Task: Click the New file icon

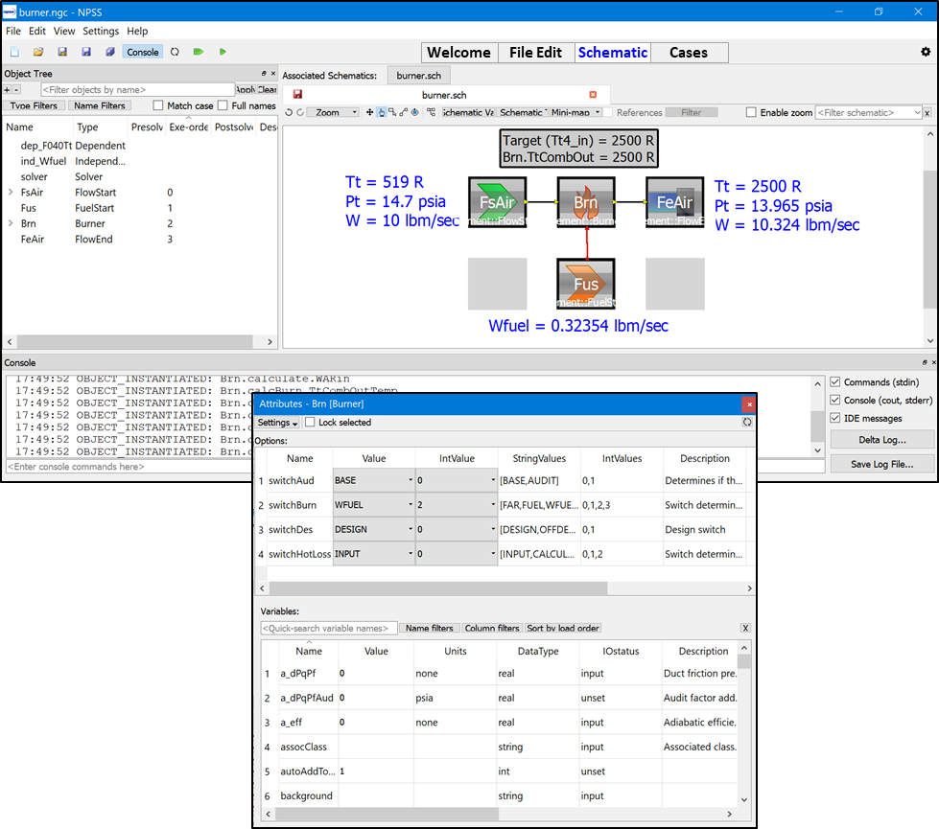Action: point(14,52)
